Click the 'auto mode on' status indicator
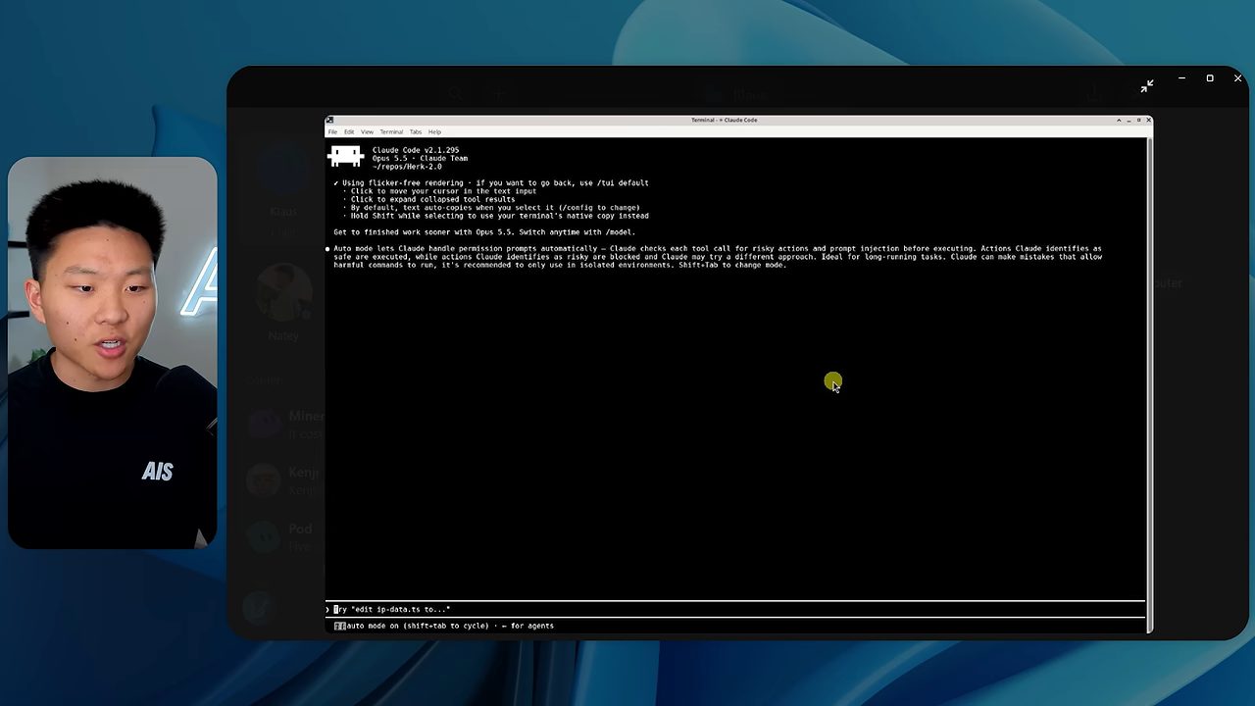 412,626
